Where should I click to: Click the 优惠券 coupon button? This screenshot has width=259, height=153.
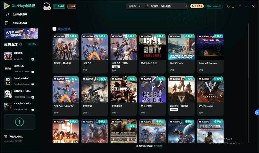tap(72, 6)
